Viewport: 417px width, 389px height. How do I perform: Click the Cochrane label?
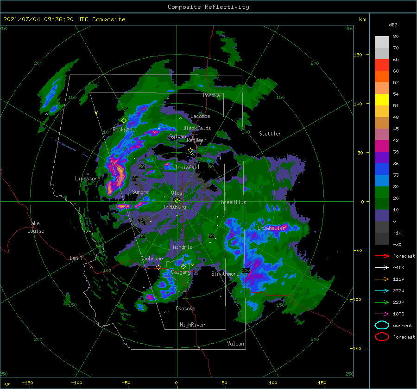pos(152,259)
